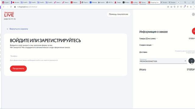The width and height of the screenshot is (195, 109).
Task: Switch to the Магазин tab
Action: point(93,2)
